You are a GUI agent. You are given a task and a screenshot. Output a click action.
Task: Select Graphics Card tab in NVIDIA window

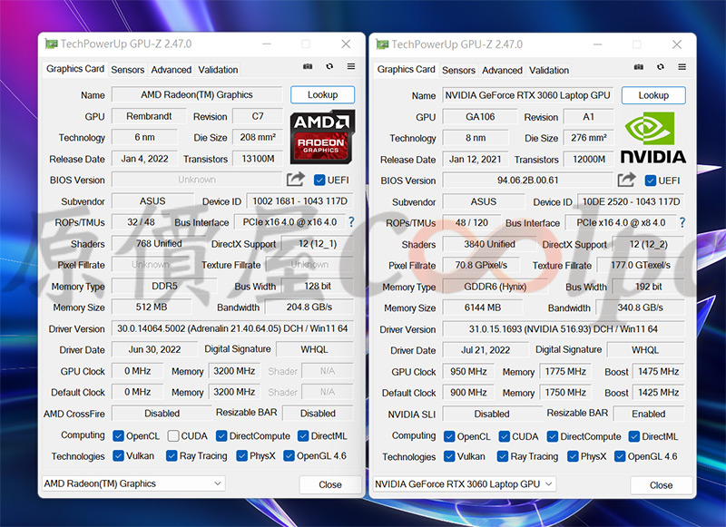406,70
